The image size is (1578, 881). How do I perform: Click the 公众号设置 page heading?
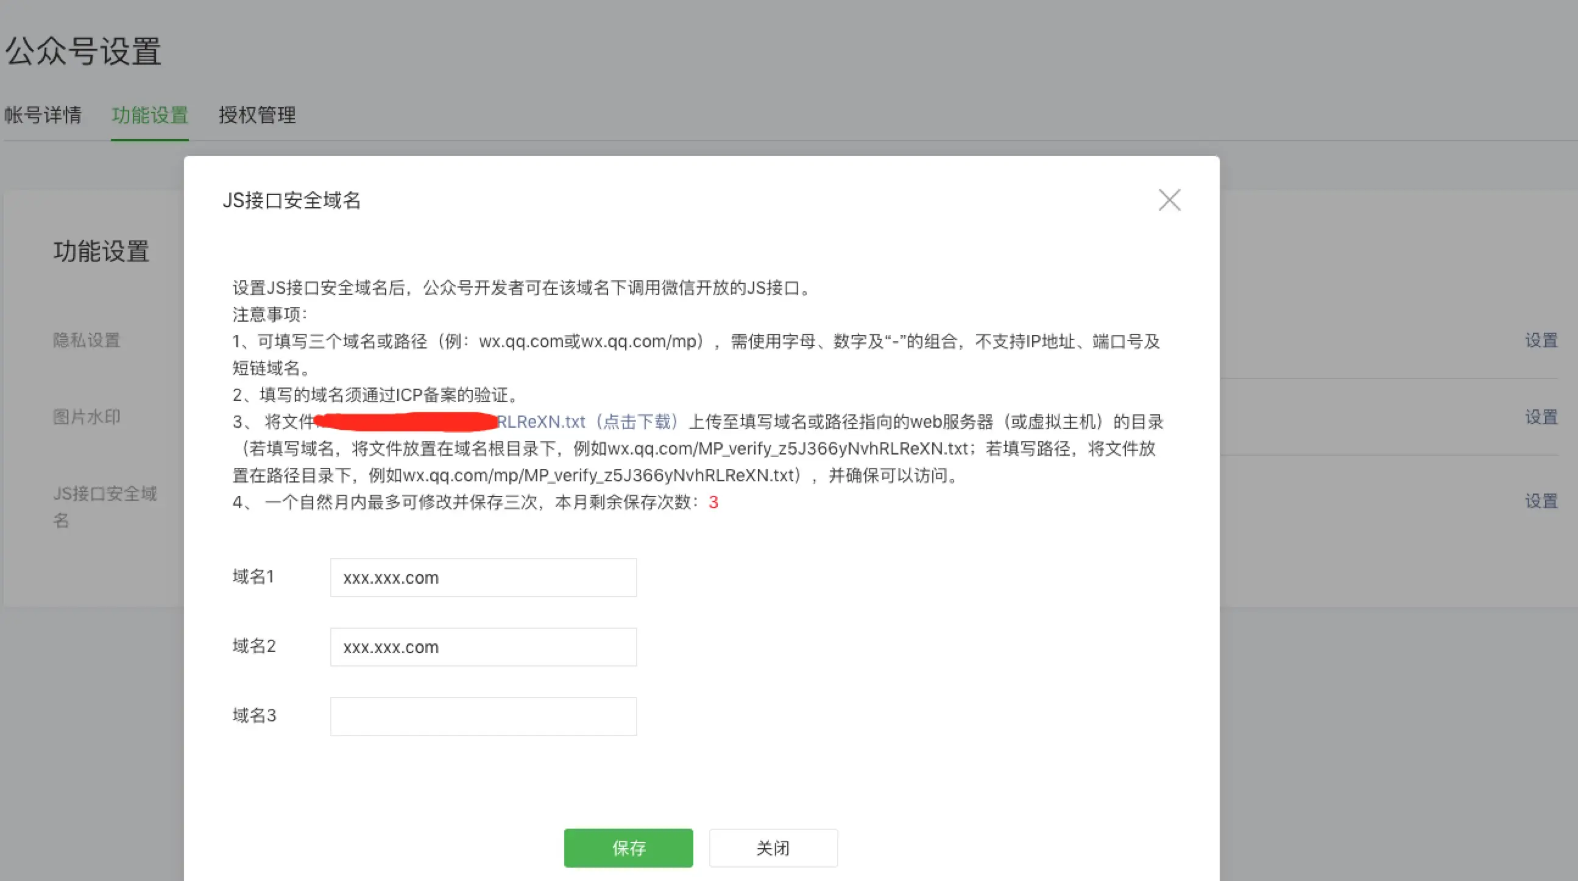click(x=83, y=51)
